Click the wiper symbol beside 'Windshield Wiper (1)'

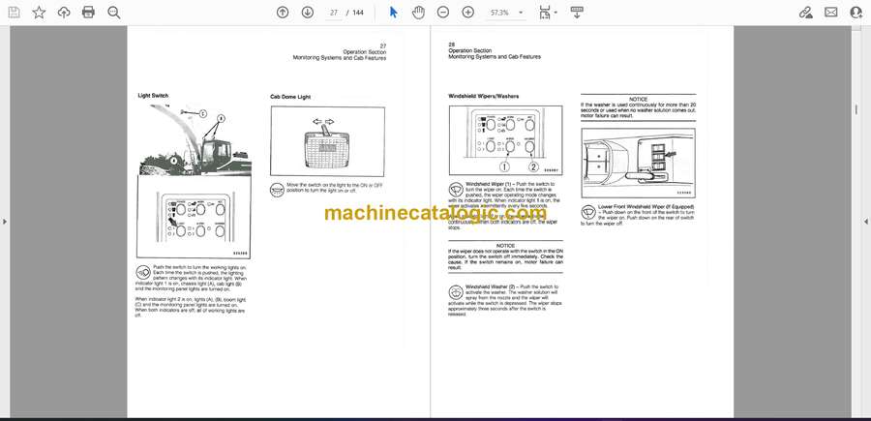coord(456,190)
